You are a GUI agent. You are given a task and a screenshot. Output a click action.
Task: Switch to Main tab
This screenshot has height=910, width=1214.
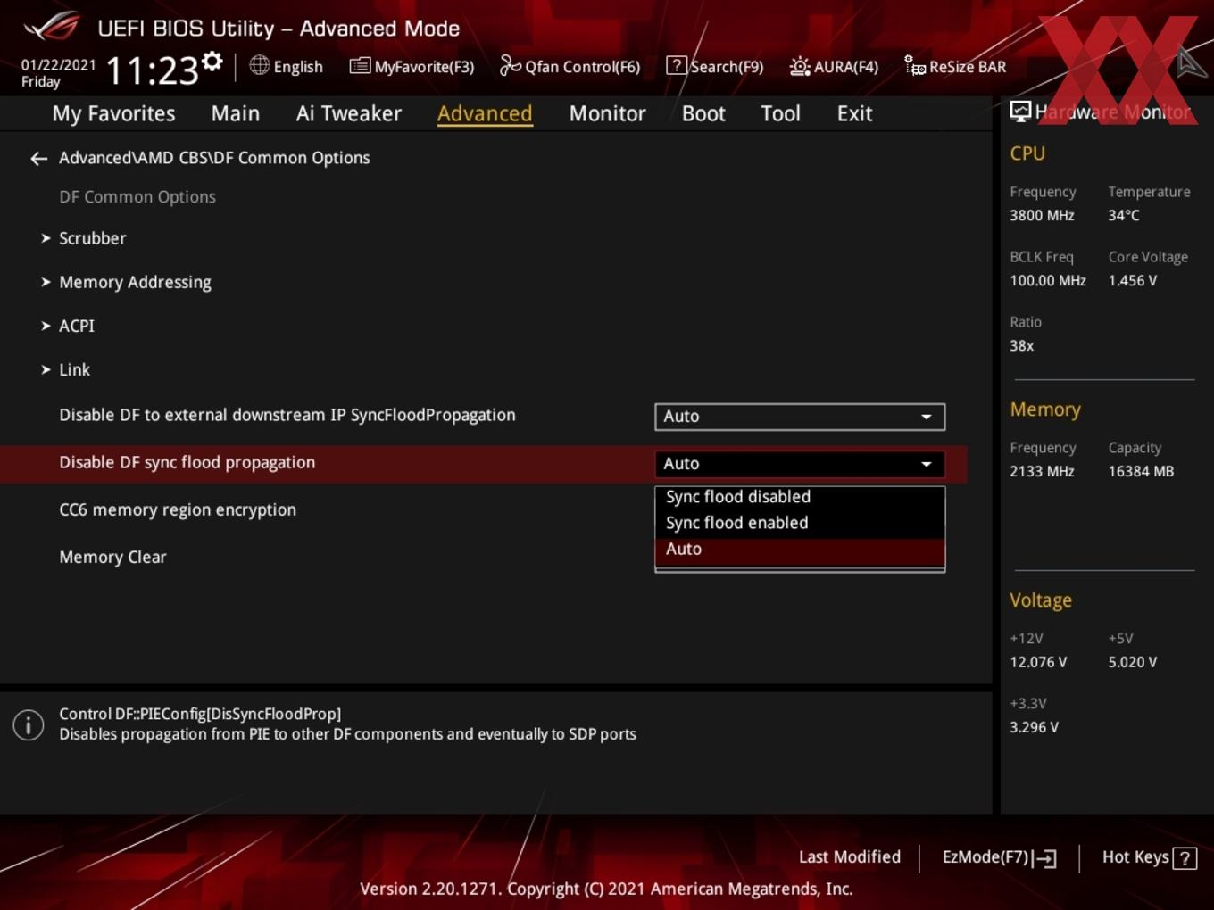click(236, 113)
